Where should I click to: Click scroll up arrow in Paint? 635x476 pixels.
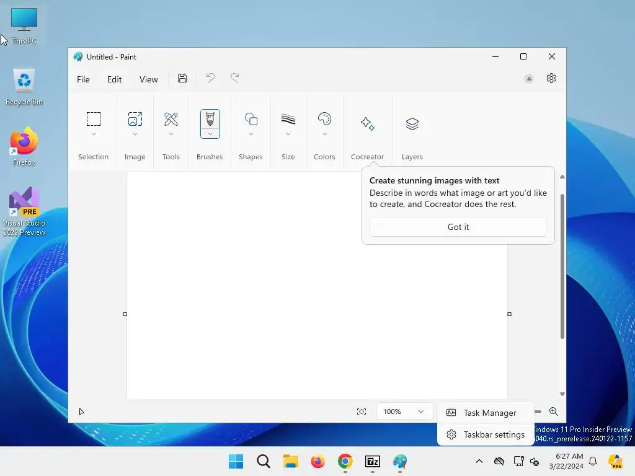click(x=562, y=177)
